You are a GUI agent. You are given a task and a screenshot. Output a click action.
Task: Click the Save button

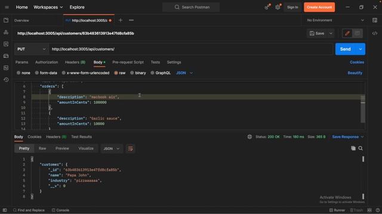(317, 33)
